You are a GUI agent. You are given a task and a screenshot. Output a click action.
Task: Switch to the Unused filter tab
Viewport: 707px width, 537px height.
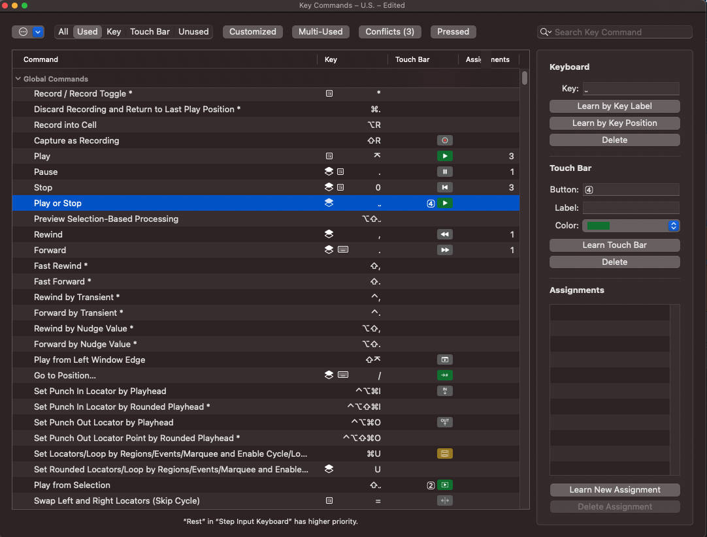pyautogui.click(x=193, y=31)
